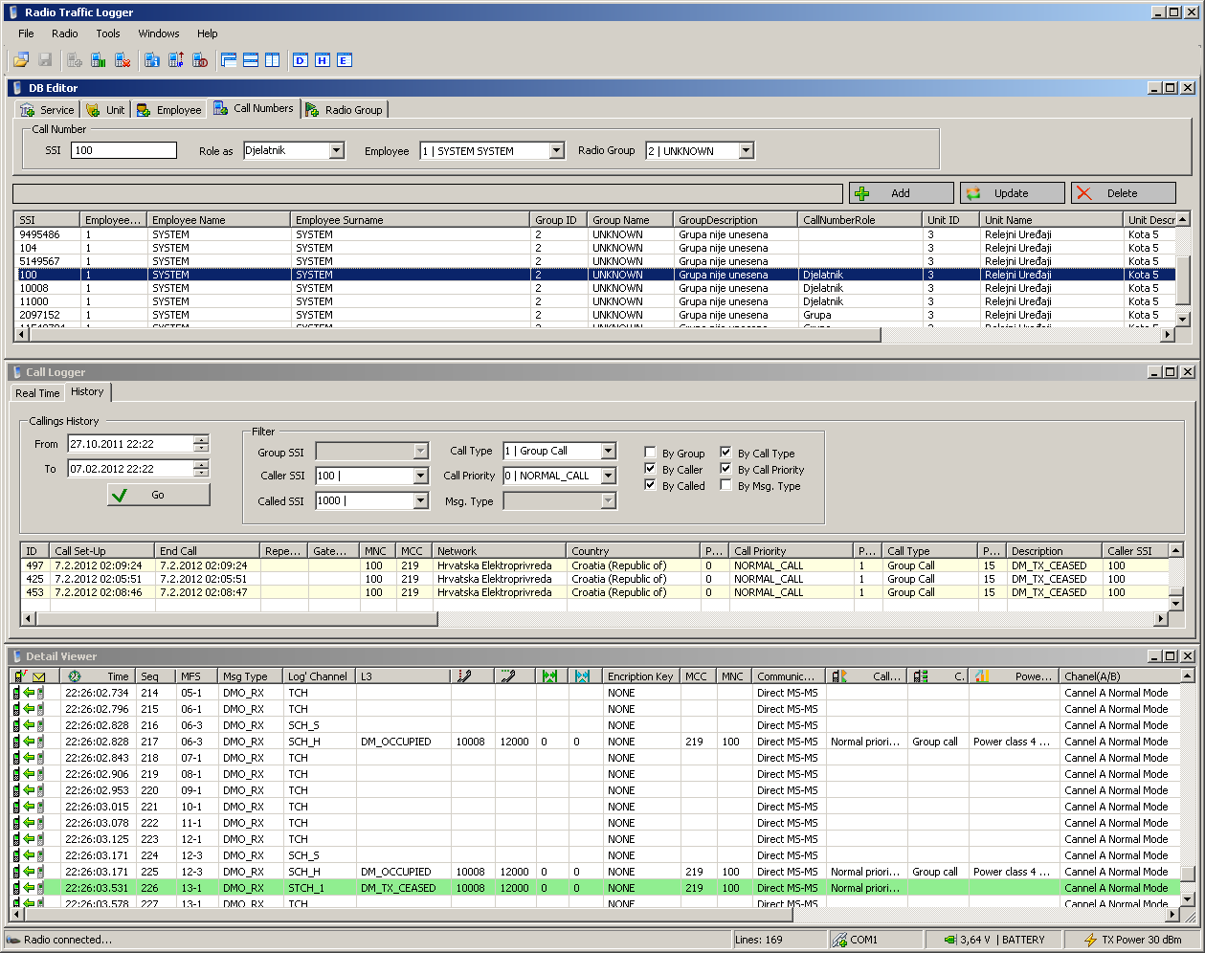This screenshot has height=953, width=1205.
Task: Click the open folder toolbar icon
Action: click(x=21, y=60)
